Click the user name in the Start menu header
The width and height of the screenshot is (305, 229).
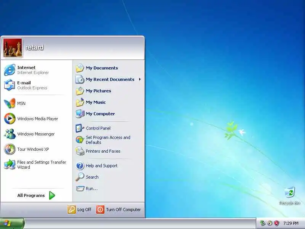tap(34, 47)
